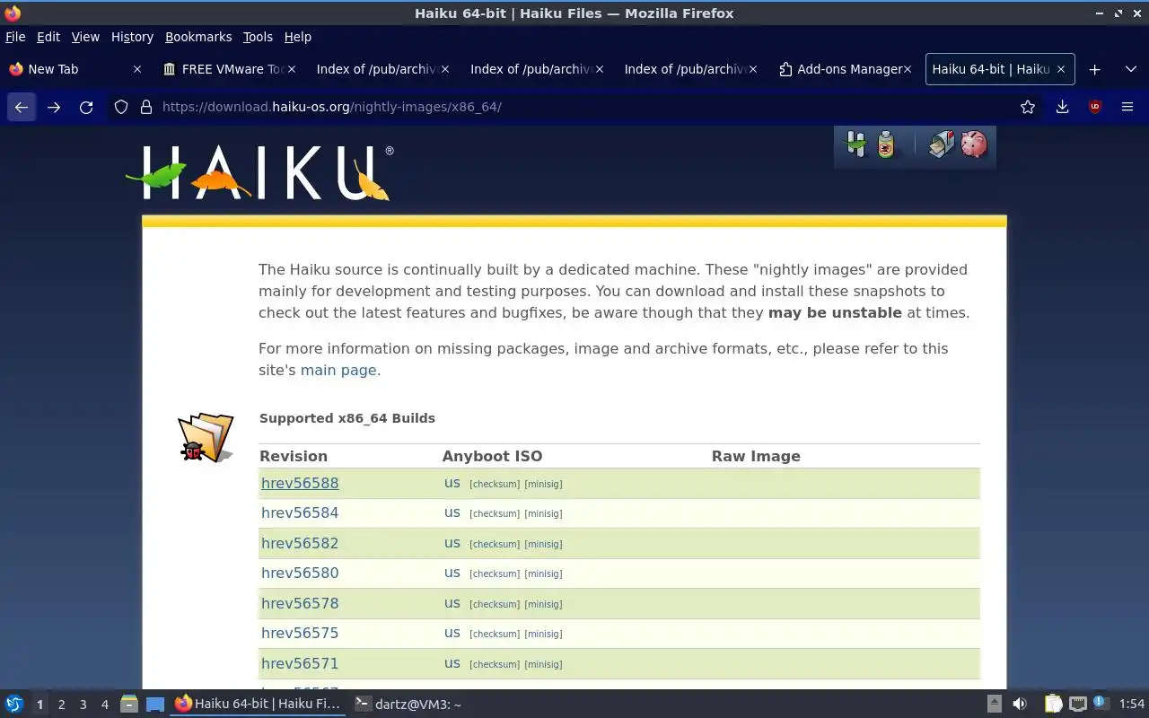Open the Tools menu
Image resolution: width=1149 pixels, height=718 pixels.
(x=258, y=37)
